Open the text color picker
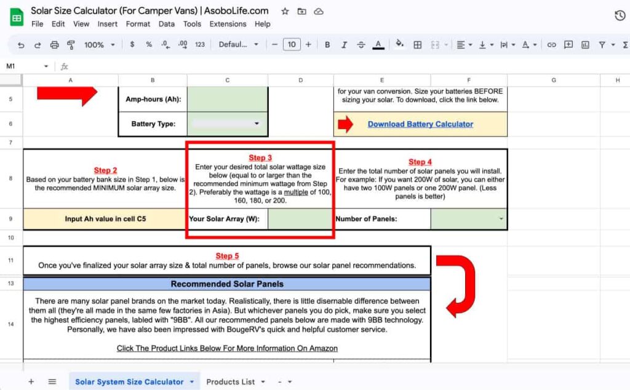The image size is (630, 390). click(378, 44)
